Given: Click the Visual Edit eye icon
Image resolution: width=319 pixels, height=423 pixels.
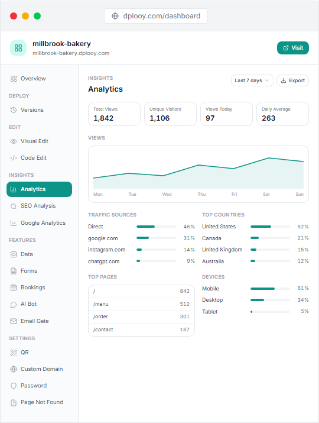Looking at the screenshot, I should click(14, 141).
